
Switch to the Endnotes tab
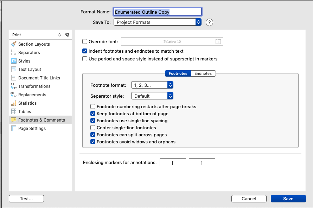tap(203, 73)
